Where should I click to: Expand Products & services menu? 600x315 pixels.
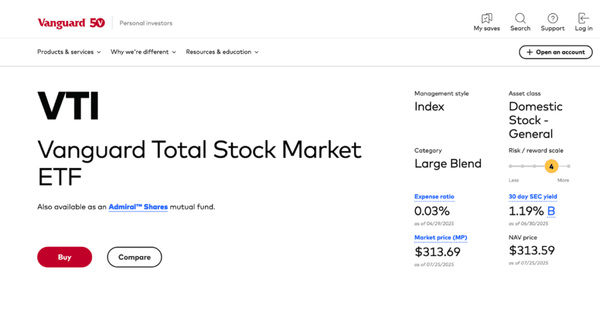(x=69, y=52)
